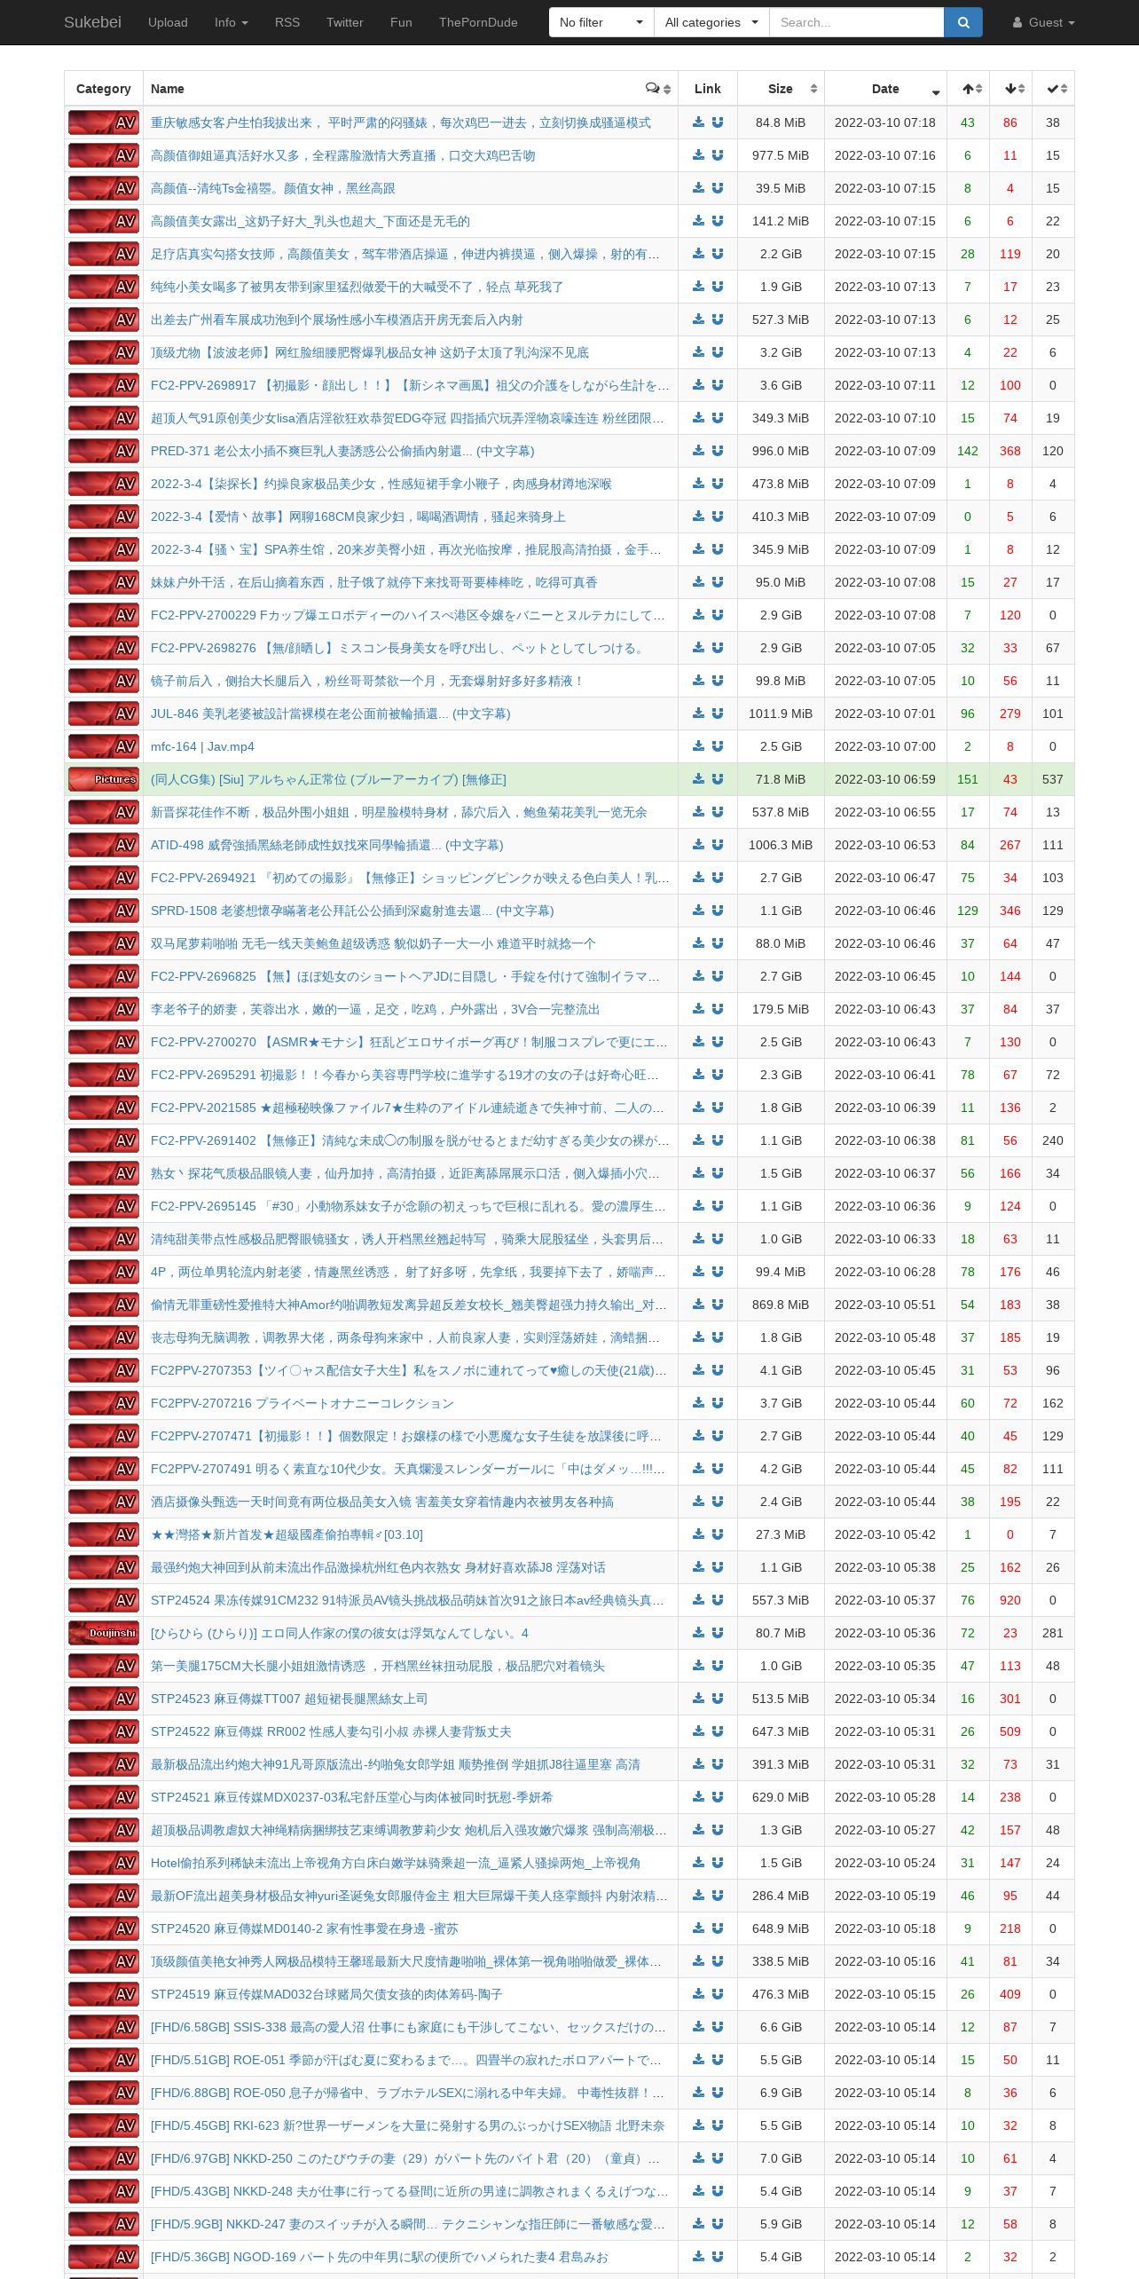Download torrent file for SPRD-1508 row
The height and width of the screenshot is (2279, 1139).
(x=699, y=911)
